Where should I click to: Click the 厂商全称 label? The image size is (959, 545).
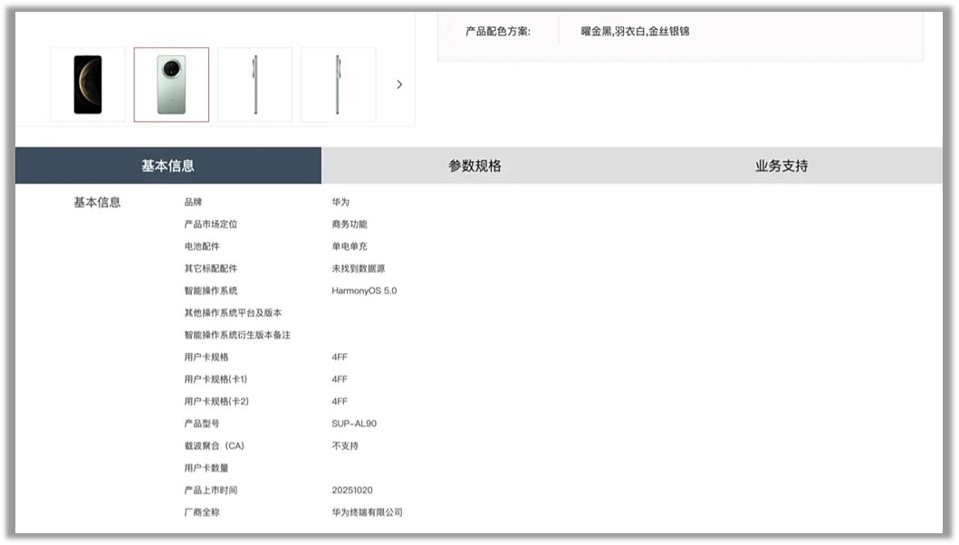(202, 512)
